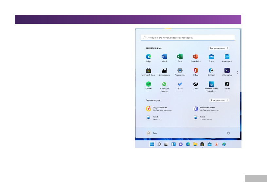The image size is (267, 193).
Task: Open the Clipchamp video editor
Action: point(227,70)
